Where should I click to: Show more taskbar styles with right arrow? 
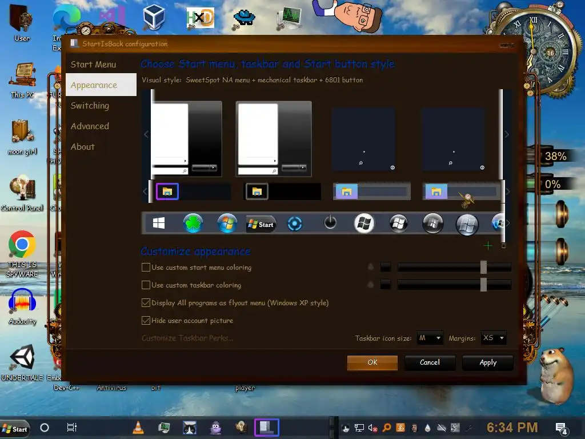pyautogui.click(x=507, y=191)
